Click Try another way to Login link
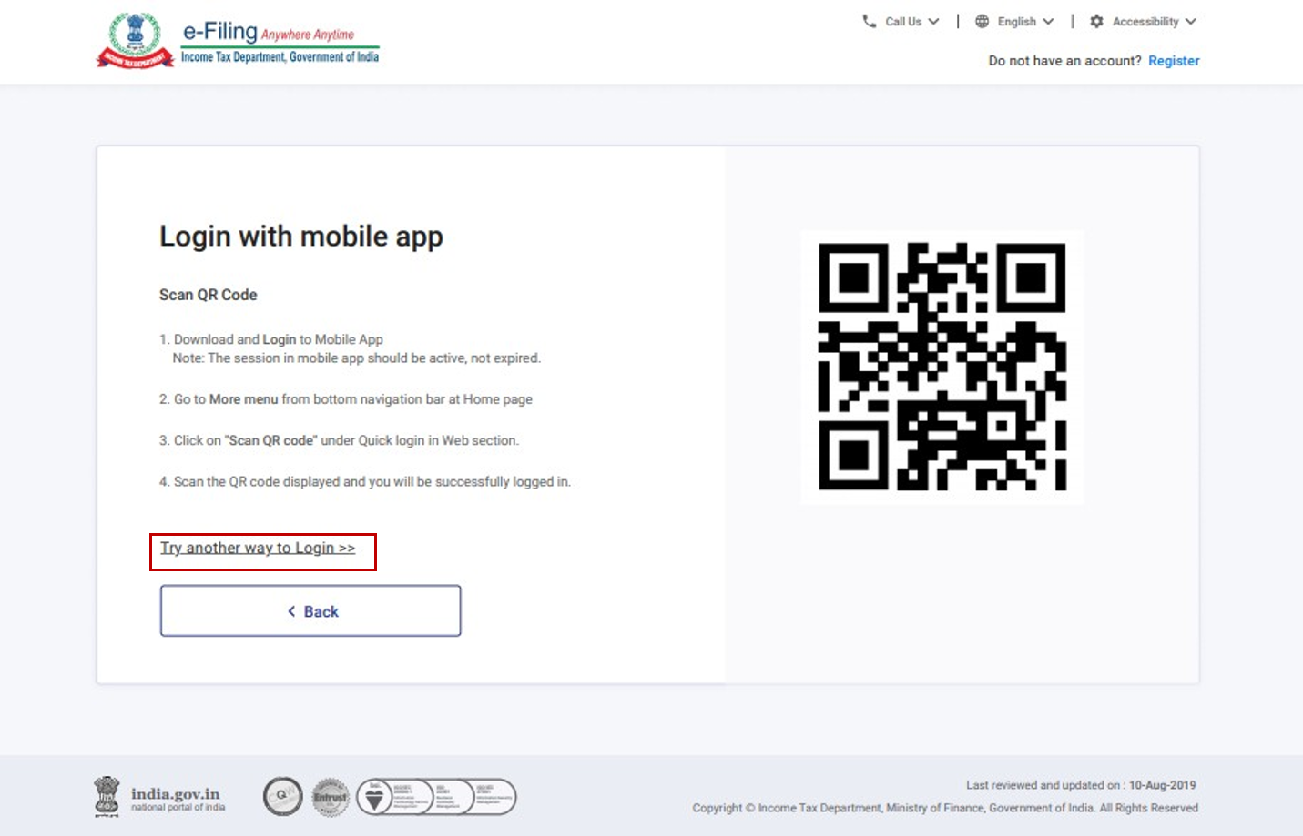1303x836 pixels. [258, 548]
